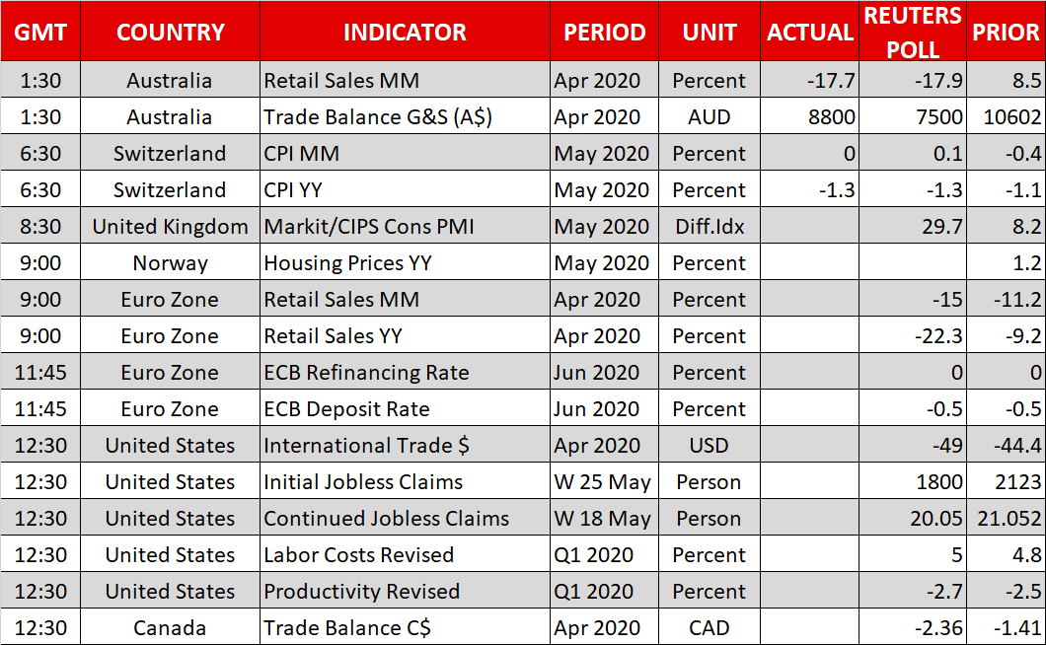Click the ECB Deposit Rate cell

(x=346, y=409)
